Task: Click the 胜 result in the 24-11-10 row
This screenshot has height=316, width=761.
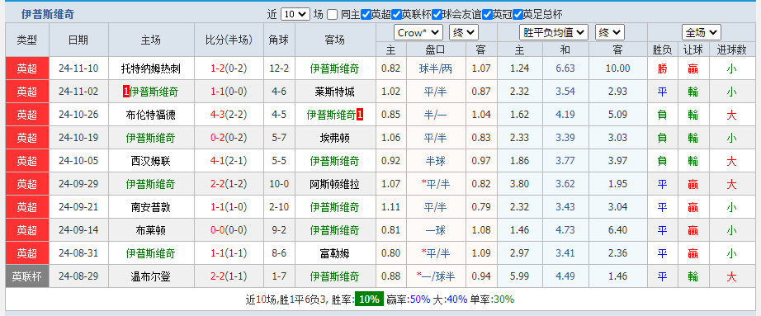Action: (x=662, y=69)
